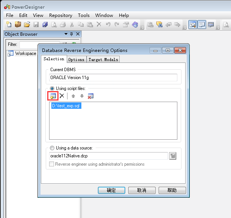Switch to the Selection tab
This screenshot has height=218, width=231.
[54, 59]
